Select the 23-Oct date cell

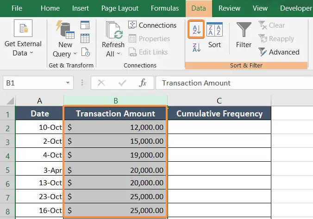point(39,196)
